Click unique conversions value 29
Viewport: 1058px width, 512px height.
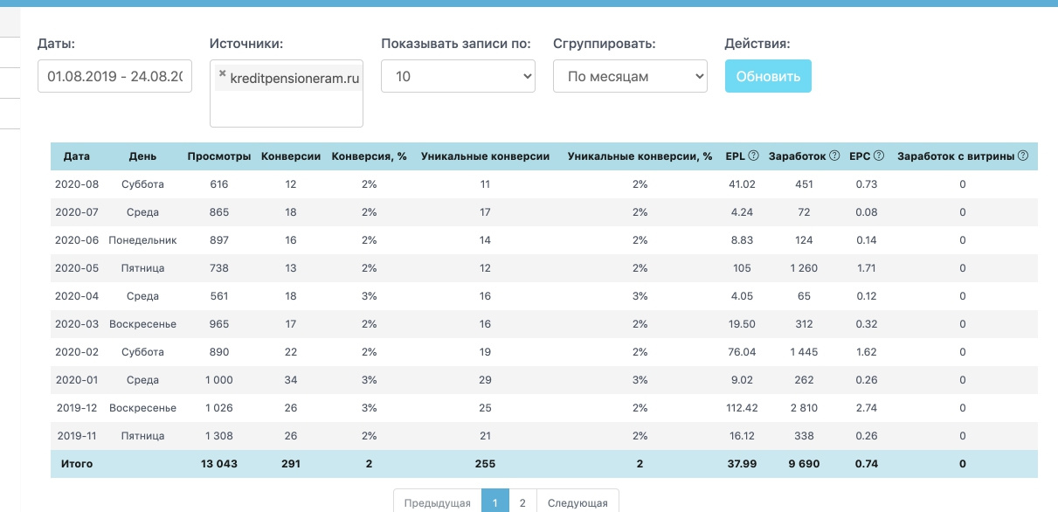click(x=485, y=380)
